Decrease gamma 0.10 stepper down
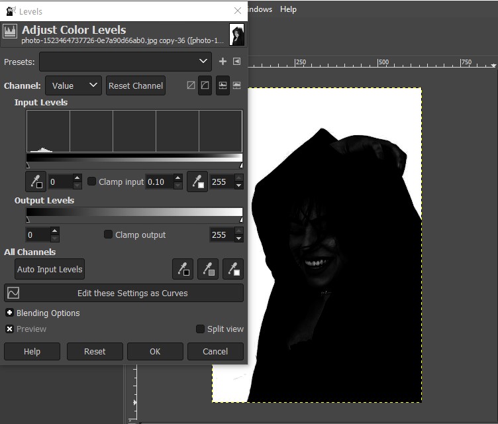Image resolution: width=498 pixels, height=424 pixels. pos(178,185)
